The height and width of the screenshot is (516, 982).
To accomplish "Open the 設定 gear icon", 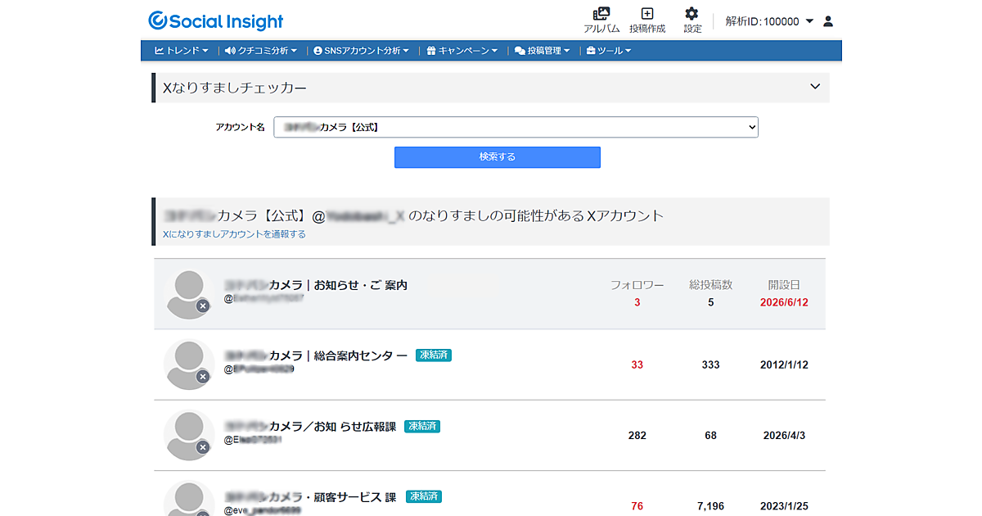I will [x=692, y=20].
